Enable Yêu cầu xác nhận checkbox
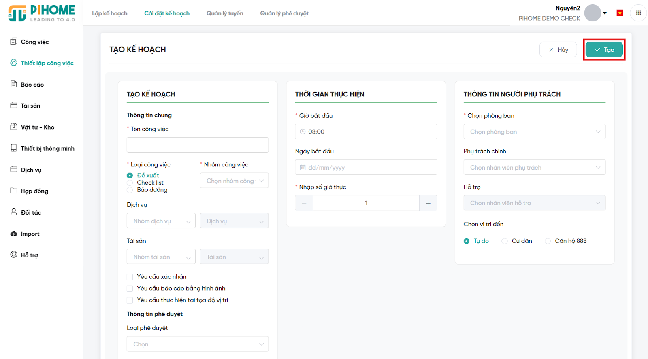The height and width of the screenshot is (359, 648). coord(130,277)
